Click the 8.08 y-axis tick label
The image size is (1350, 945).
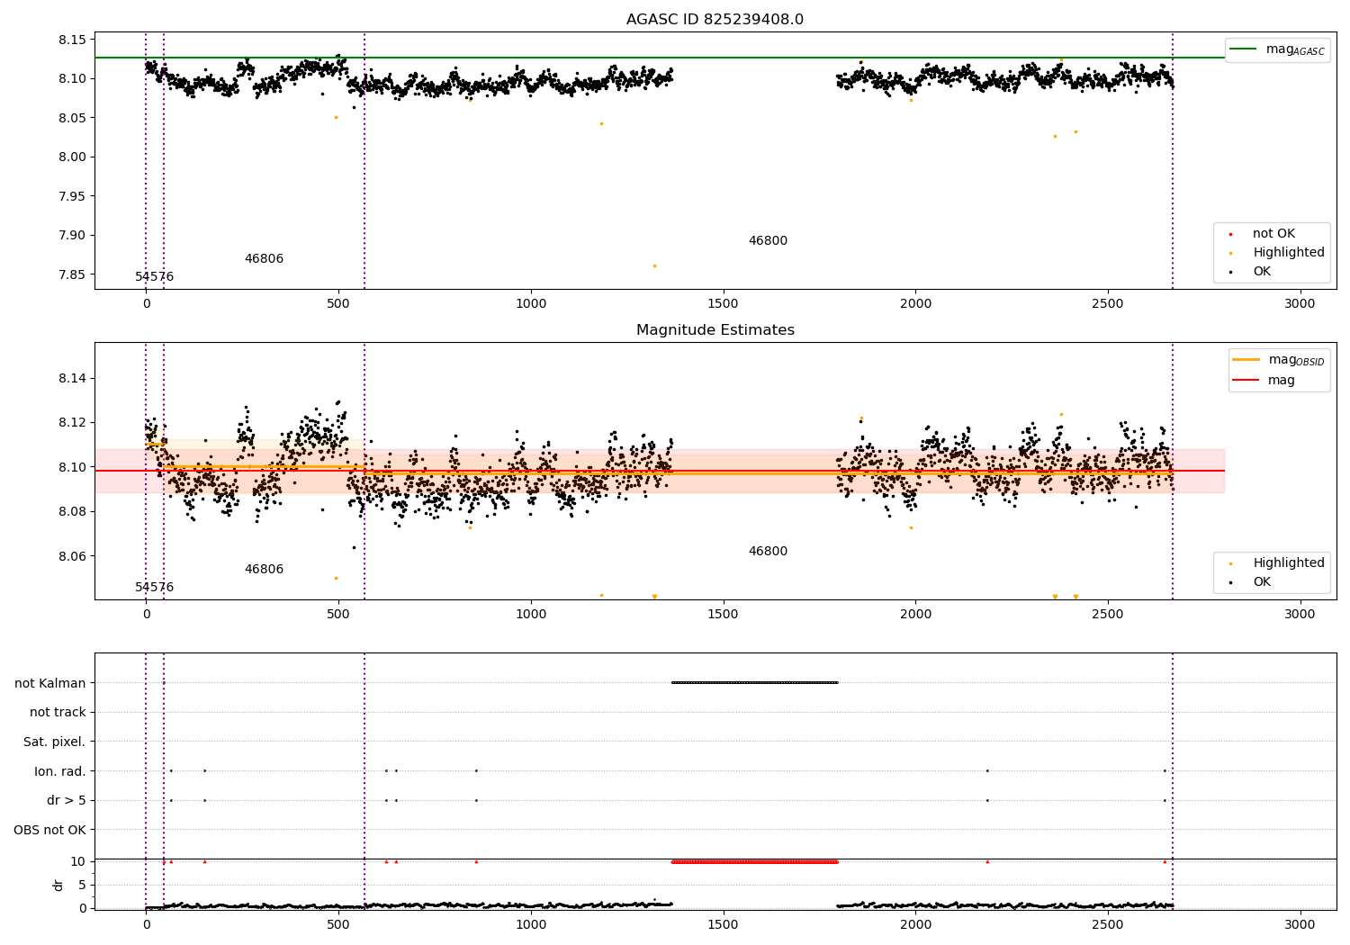(73, 512)
